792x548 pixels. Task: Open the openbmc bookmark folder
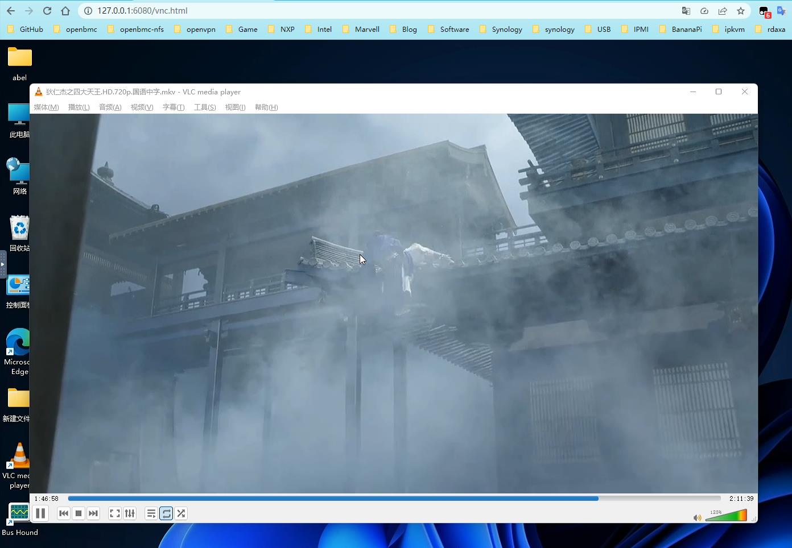(75, 29)
